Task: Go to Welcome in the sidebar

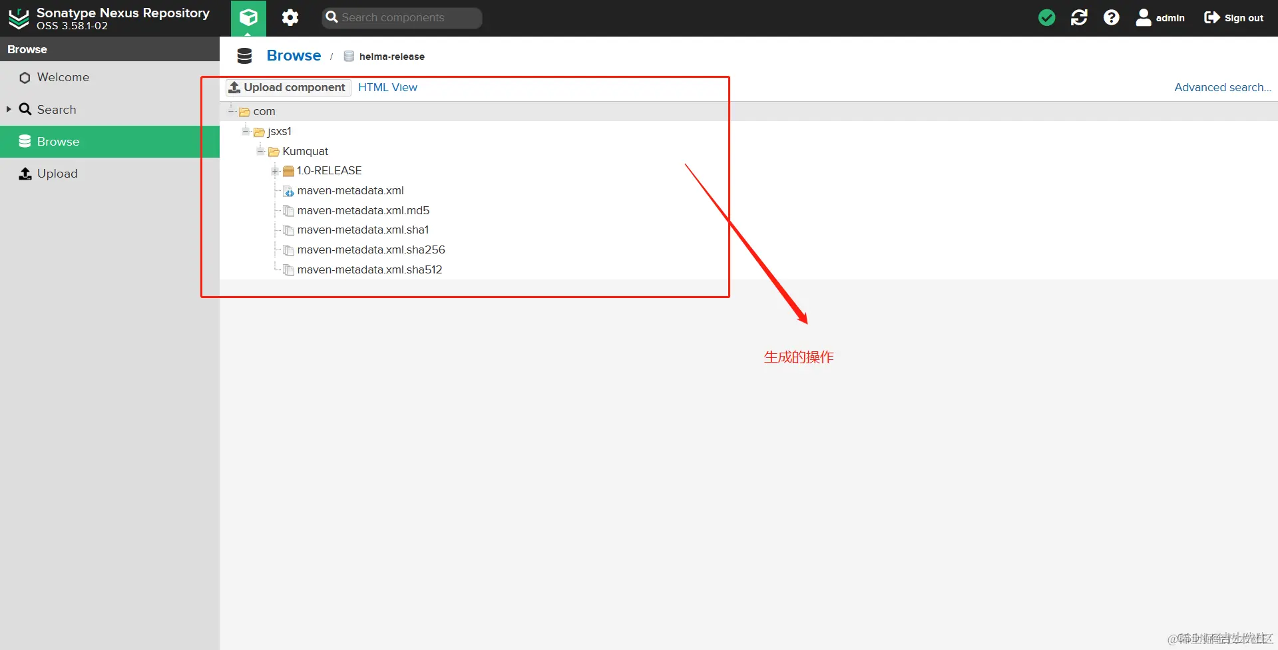Action: coord(110,77)
